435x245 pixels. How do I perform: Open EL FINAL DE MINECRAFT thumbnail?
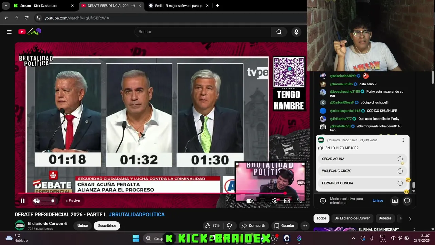(334, 230)
